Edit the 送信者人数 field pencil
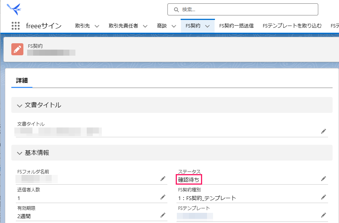Screen dimensions: 339x223 (x=163, y=197)
